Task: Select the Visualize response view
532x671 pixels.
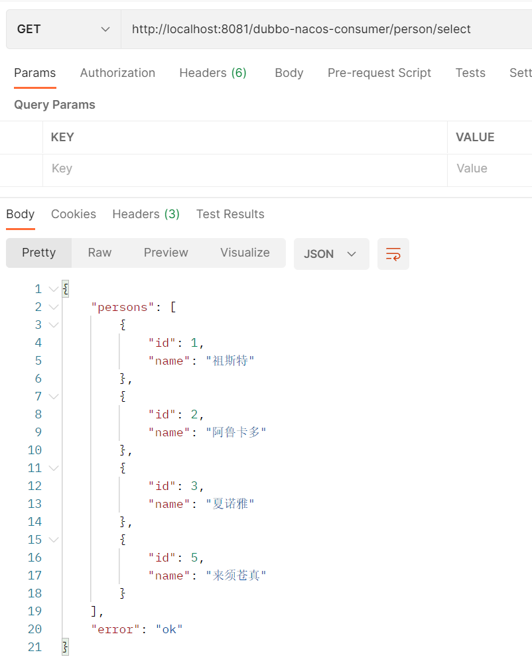Action: (x=245, y=253)
